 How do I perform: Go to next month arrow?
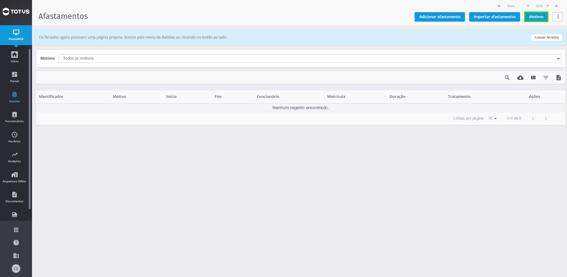tap(556, 6)
